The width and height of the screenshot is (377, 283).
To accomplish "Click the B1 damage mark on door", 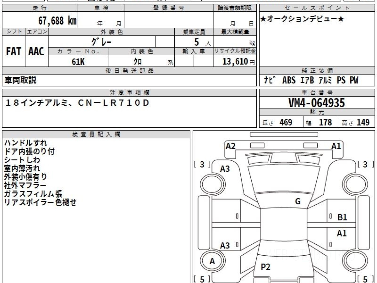I will click(342, 217).
